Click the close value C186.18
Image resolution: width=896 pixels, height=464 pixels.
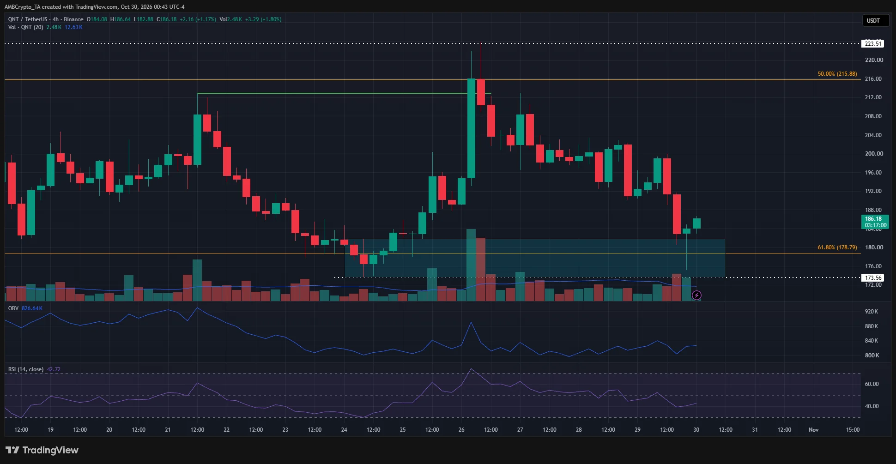(x=167, y=19)
